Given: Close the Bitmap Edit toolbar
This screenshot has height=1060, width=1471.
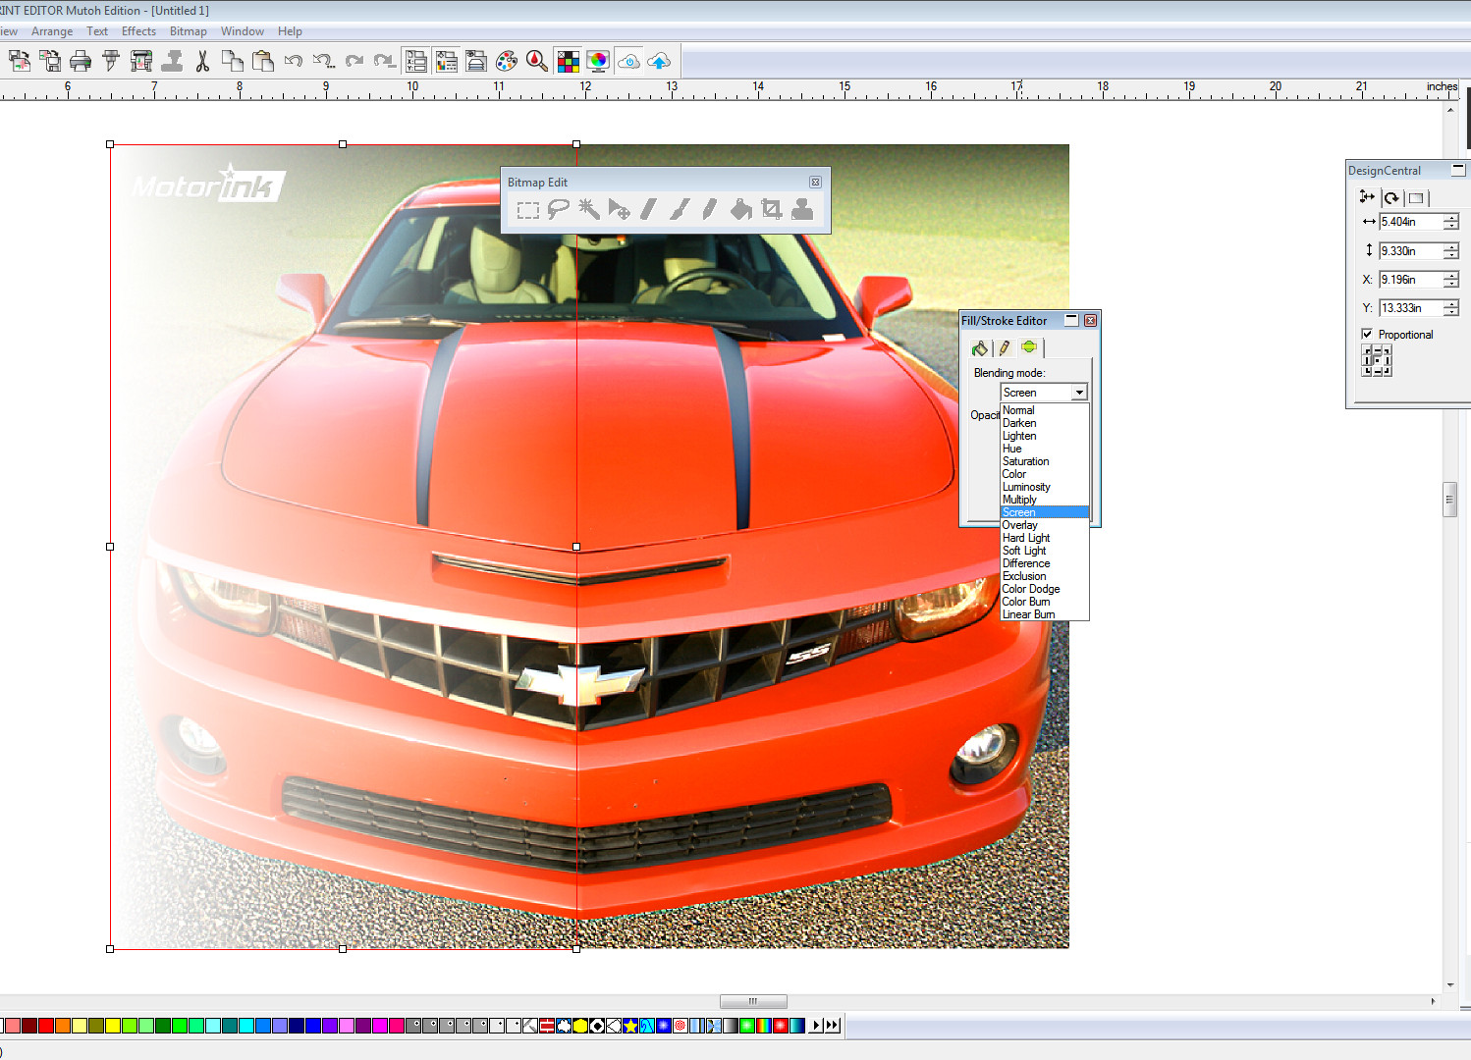Looking at the screenshot, I should [x=815, y=183].
